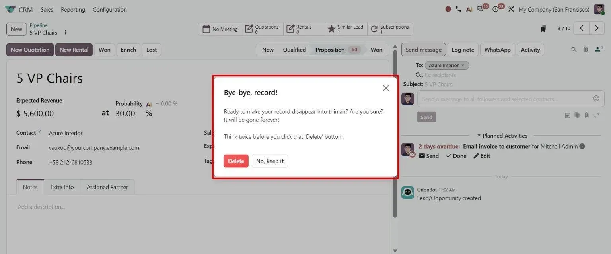This screenshot has height=254, width=611.
Task: Go to the previous record arrow
Action: pos(582,28)
